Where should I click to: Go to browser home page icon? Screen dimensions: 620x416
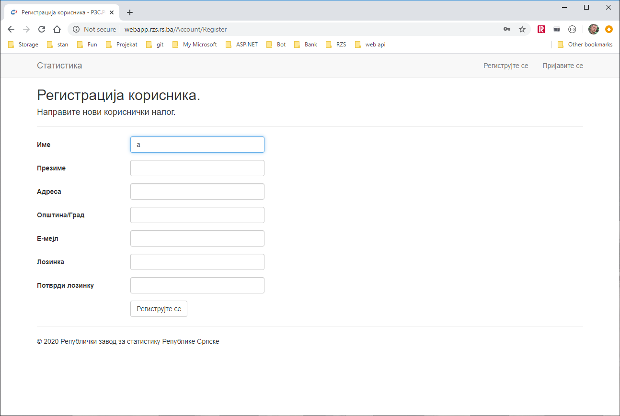point(57,29)
